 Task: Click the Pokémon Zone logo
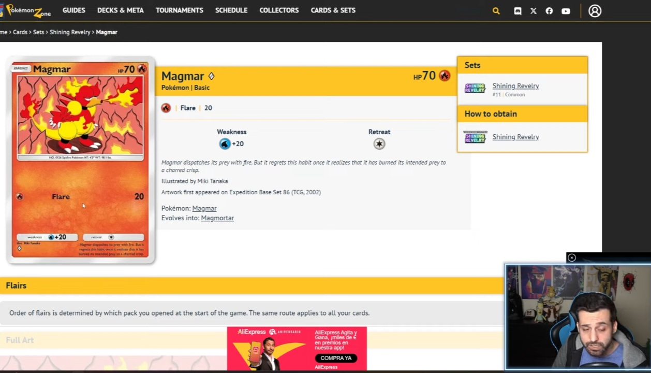pos(26,10)
